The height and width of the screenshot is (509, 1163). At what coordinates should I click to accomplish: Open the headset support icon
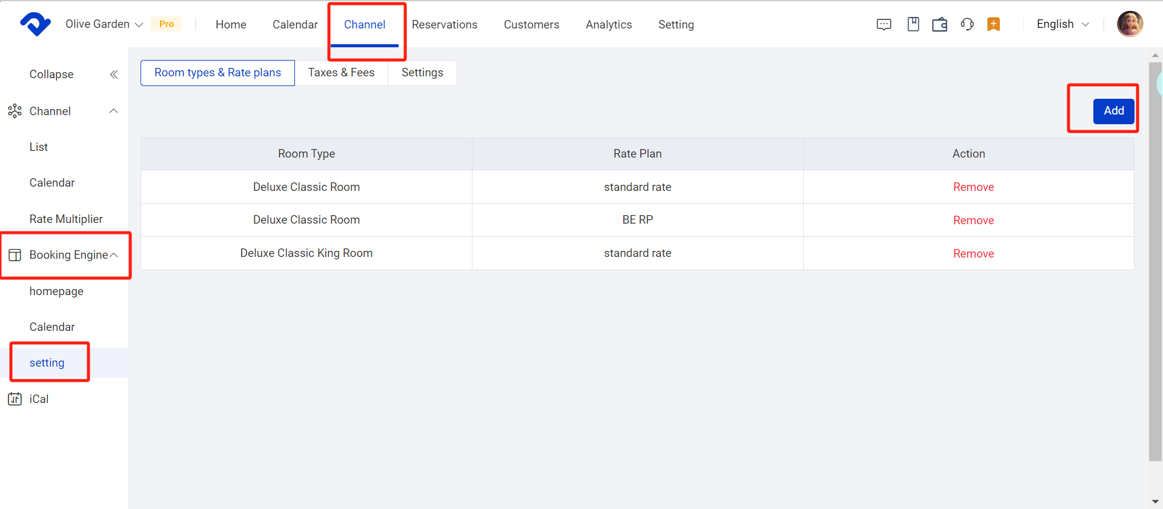coord(967,24)
